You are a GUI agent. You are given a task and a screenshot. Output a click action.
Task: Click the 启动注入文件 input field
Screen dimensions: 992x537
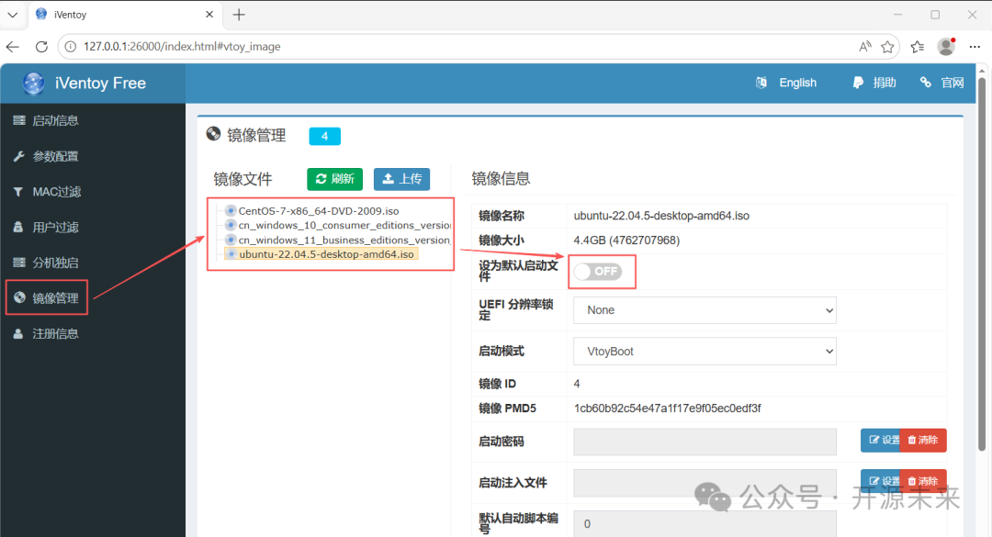point(705,483)
